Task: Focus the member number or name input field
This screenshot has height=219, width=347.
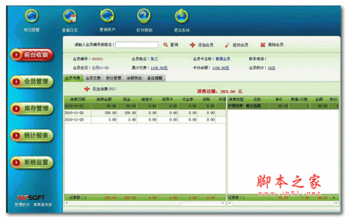Action: (136, 45)
